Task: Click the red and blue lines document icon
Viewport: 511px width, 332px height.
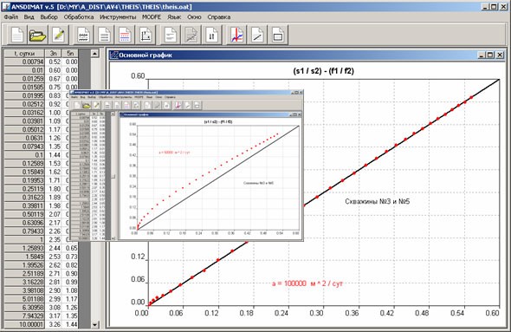Action: pos(125,35)
